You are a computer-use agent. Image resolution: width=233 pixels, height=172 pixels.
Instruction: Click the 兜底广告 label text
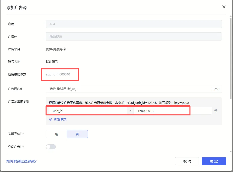(14, 147)
